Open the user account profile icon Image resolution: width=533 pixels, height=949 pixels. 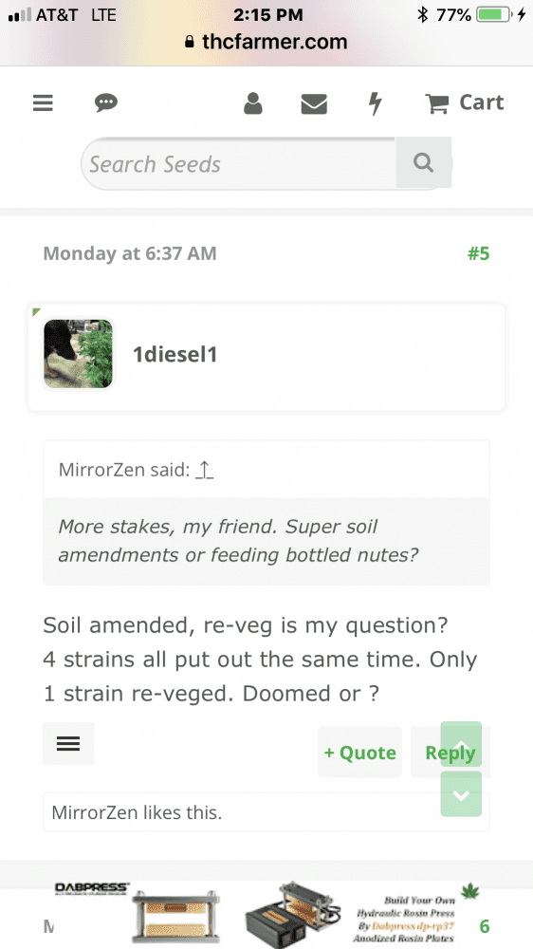coord(253,103)
